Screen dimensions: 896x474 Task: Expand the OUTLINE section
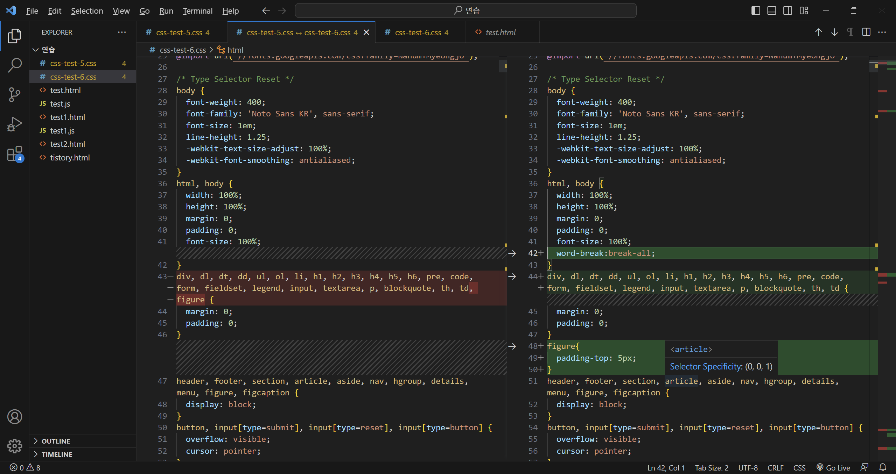click(56, 441)
